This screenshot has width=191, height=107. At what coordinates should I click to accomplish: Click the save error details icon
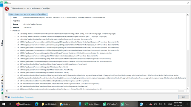point(9,97)
